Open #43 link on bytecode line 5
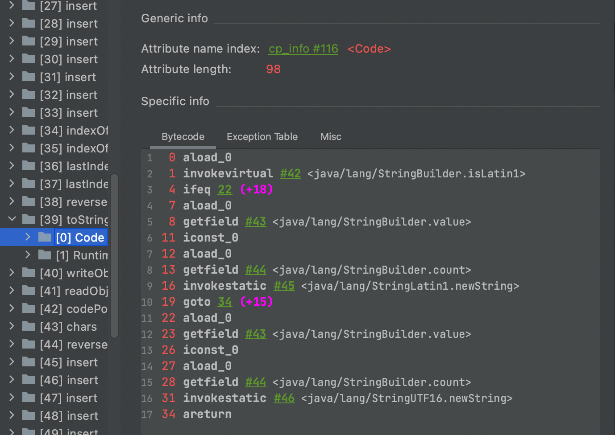Screen dimensions: 615x435 [x=256, y=222]
